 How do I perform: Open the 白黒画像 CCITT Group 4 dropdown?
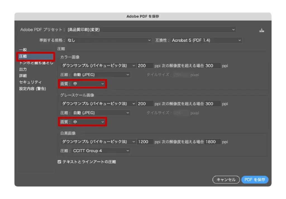(101, 151)
